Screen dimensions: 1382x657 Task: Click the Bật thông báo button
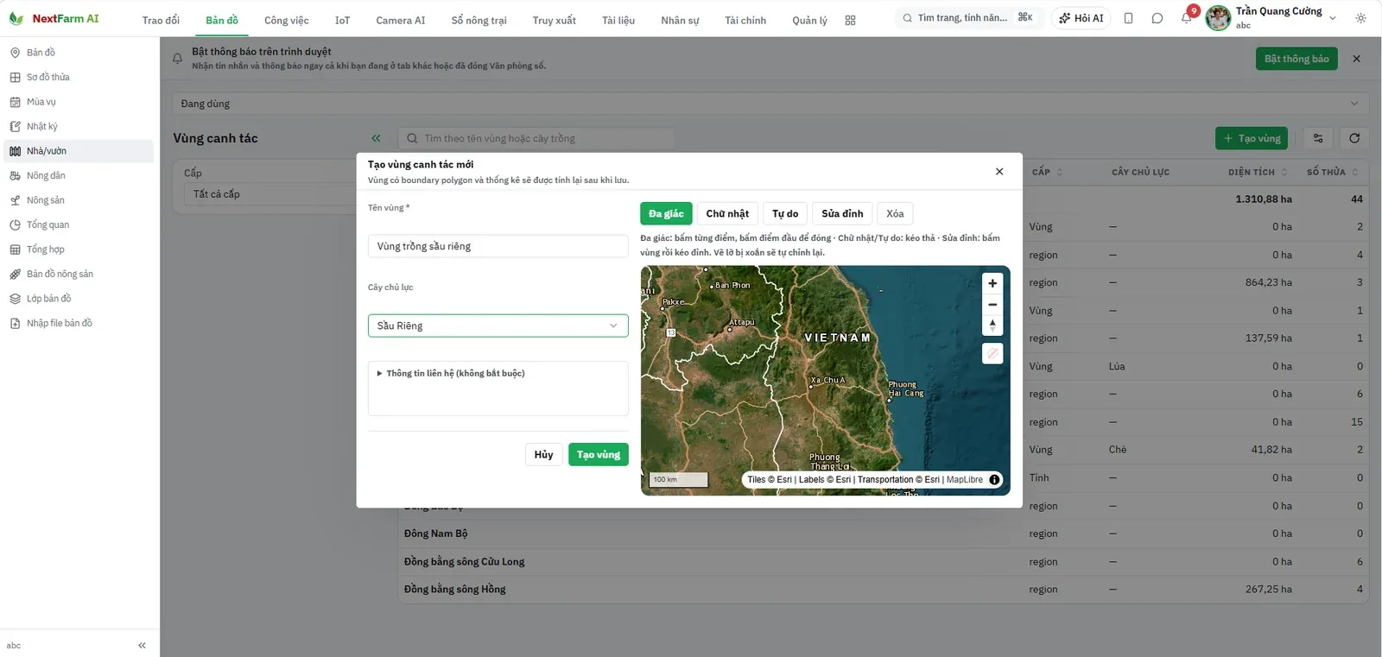pyautogui.click(x=1296, y=59)
